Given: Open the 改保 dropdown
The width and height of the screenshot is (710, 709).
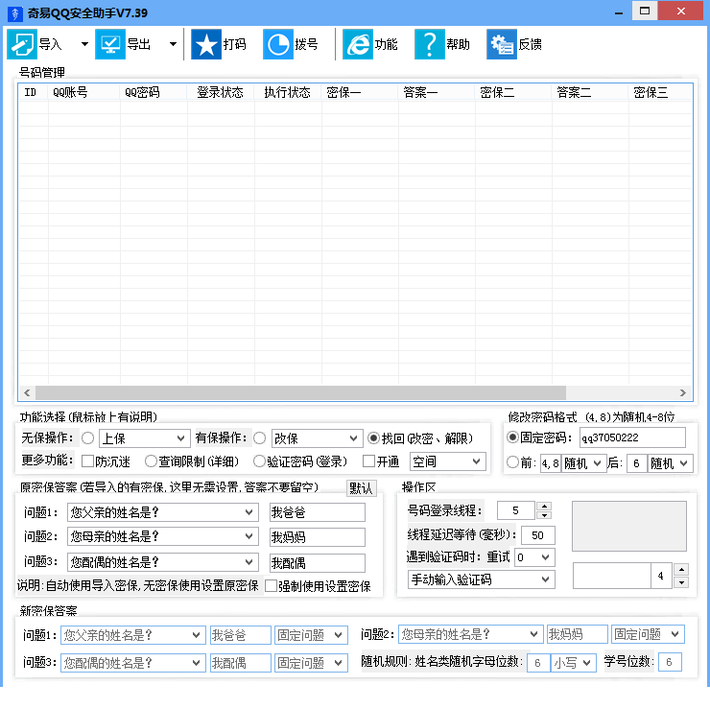Looking at the screenshot, I should click(317, 438).
